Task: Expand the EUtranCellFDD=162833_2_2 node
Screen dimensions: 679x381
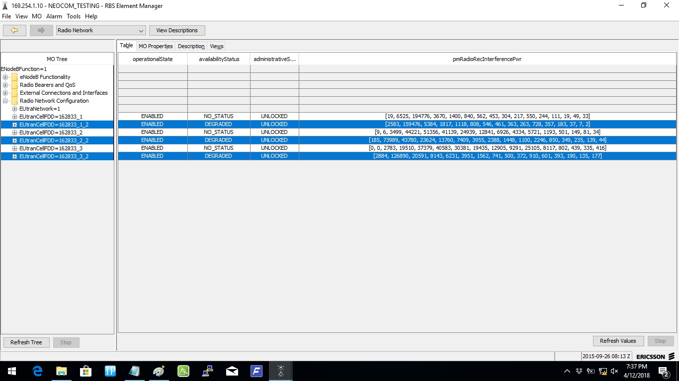Action: 15,140
